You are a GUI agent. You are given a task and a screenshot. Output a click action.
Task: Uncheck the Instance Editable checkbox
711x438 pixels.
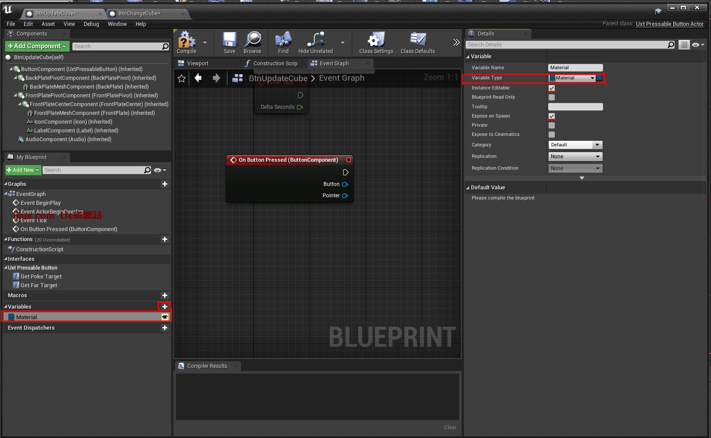[x=552, y=88]
